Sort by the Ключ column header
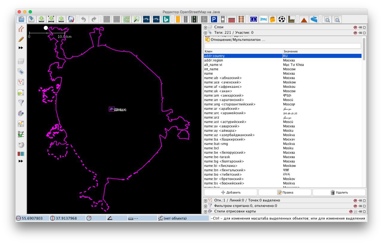 pos(243,51)
